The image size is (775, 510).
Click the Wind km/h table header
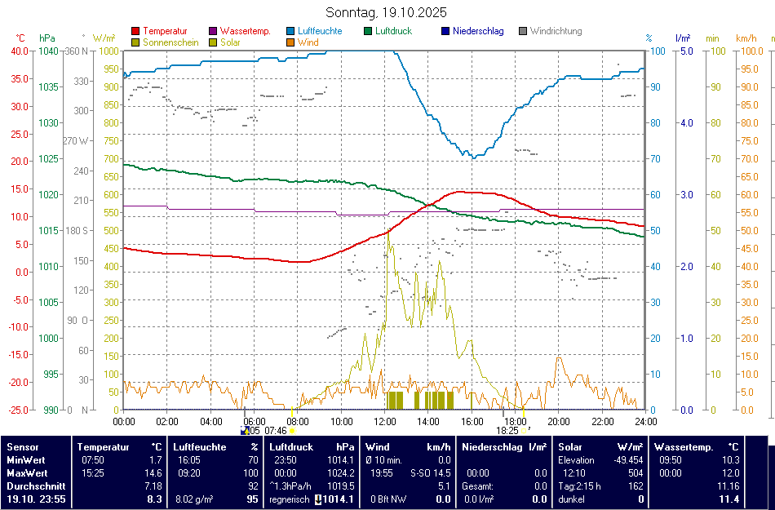[x=378, y=447]
